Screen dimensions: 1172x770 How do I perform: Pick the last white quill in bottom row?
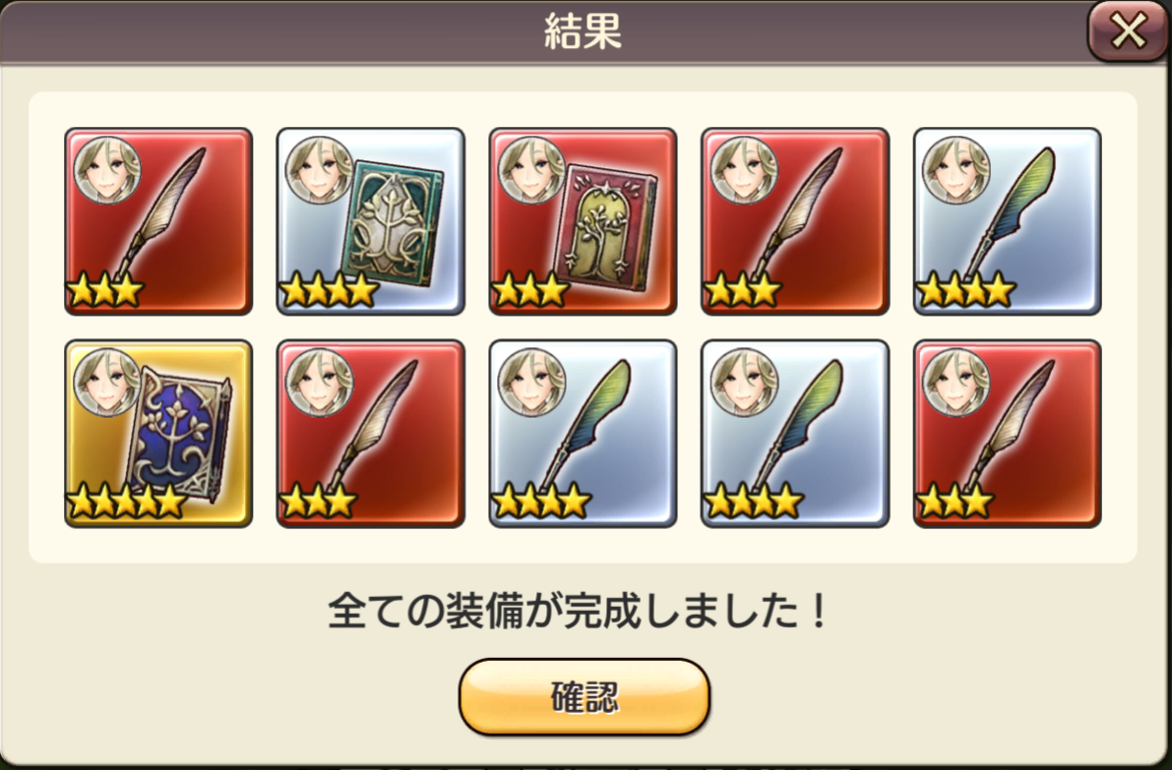click(x=1008, y=434)
